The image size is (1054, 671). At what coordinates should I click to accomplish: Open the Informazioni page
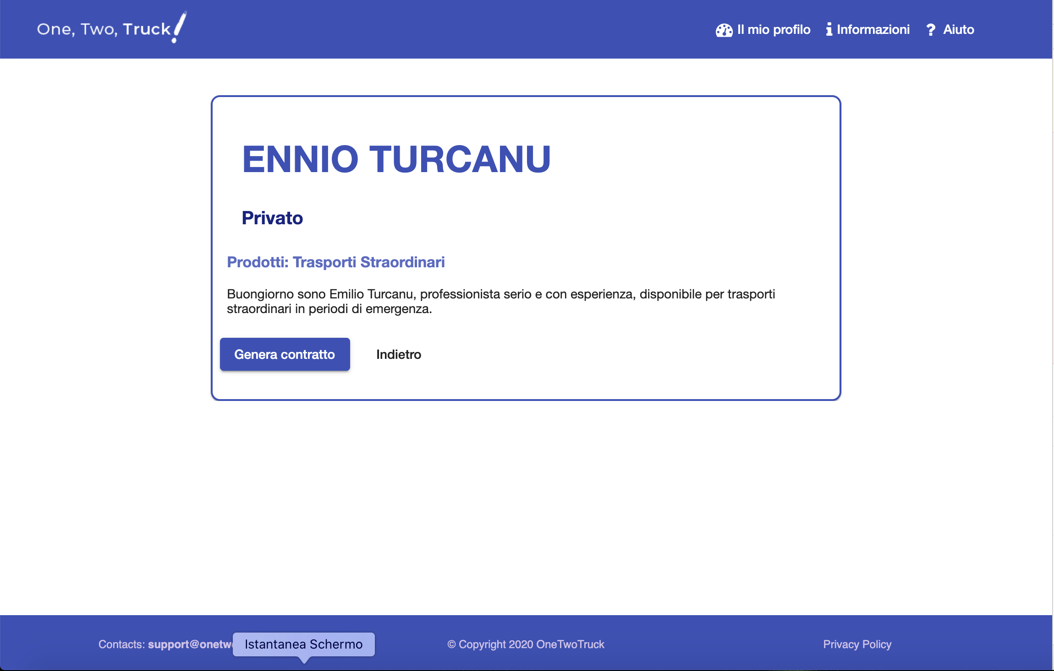tap(873, 30)
